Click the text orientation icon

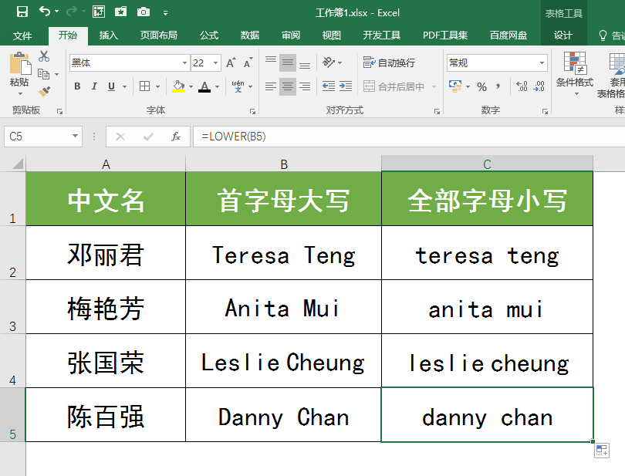pos(329,62)
